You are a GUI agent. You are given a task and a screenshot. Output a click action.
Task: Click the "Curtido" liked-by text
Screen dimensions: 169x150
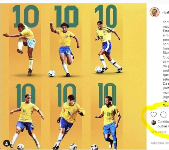pos(163,121)
